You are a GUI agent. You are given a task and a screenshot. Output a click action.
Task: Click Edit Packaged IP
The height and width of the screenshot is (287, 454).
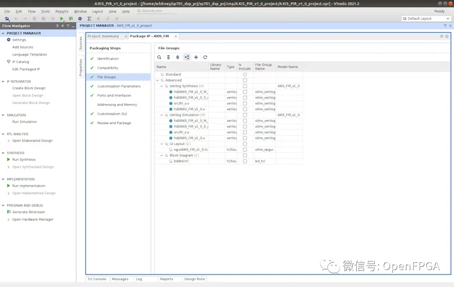pyautogui.click(x=26, y=69)
